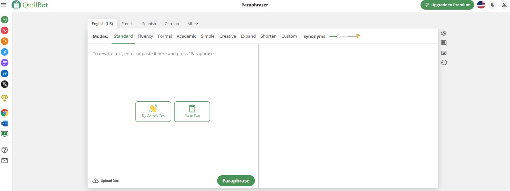Image resolution: width=510 pixels, height=191 pixels.
Task: Click the Synonyms slider handle
Action: pyautogui.click(x=339, y=36)
